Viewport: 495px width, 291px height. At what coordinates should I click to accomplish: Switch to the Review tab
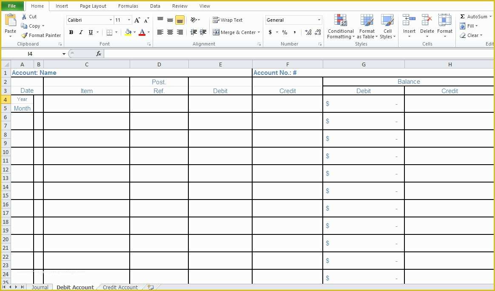pyautogui.click(x=180, y=6)
